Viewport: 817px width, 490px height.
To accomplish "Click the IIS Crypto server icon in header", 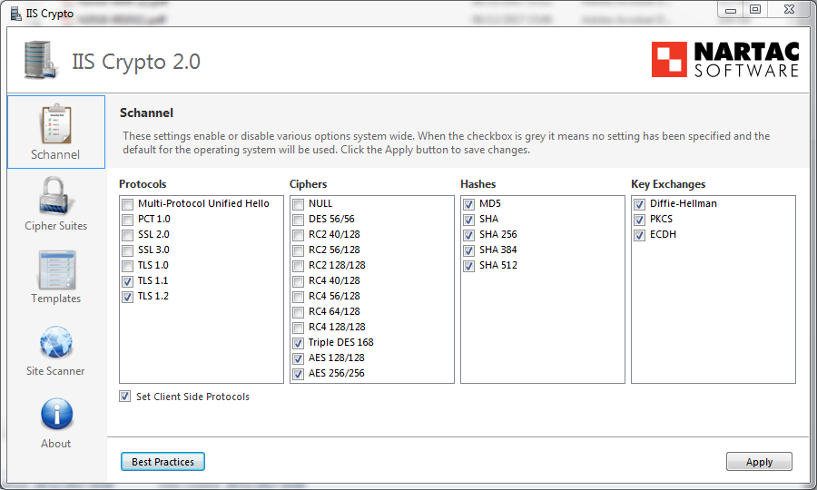I will [x=40, y=60].
